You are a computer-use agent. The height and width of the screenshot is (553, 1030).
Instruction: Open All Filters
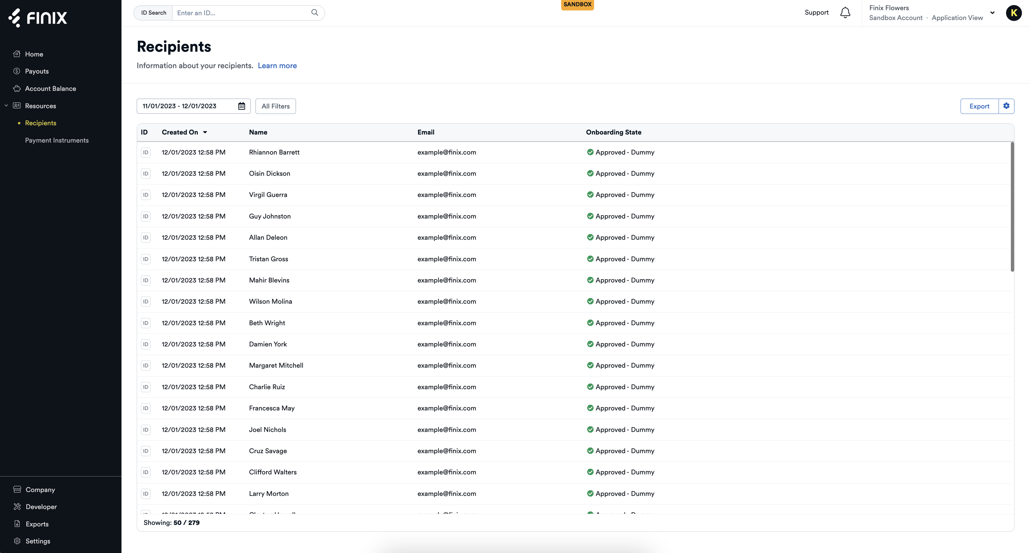click(276, 106)
